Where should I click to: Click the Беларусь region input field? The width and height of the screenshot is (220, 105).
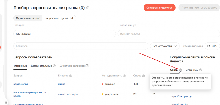point(81,46)
